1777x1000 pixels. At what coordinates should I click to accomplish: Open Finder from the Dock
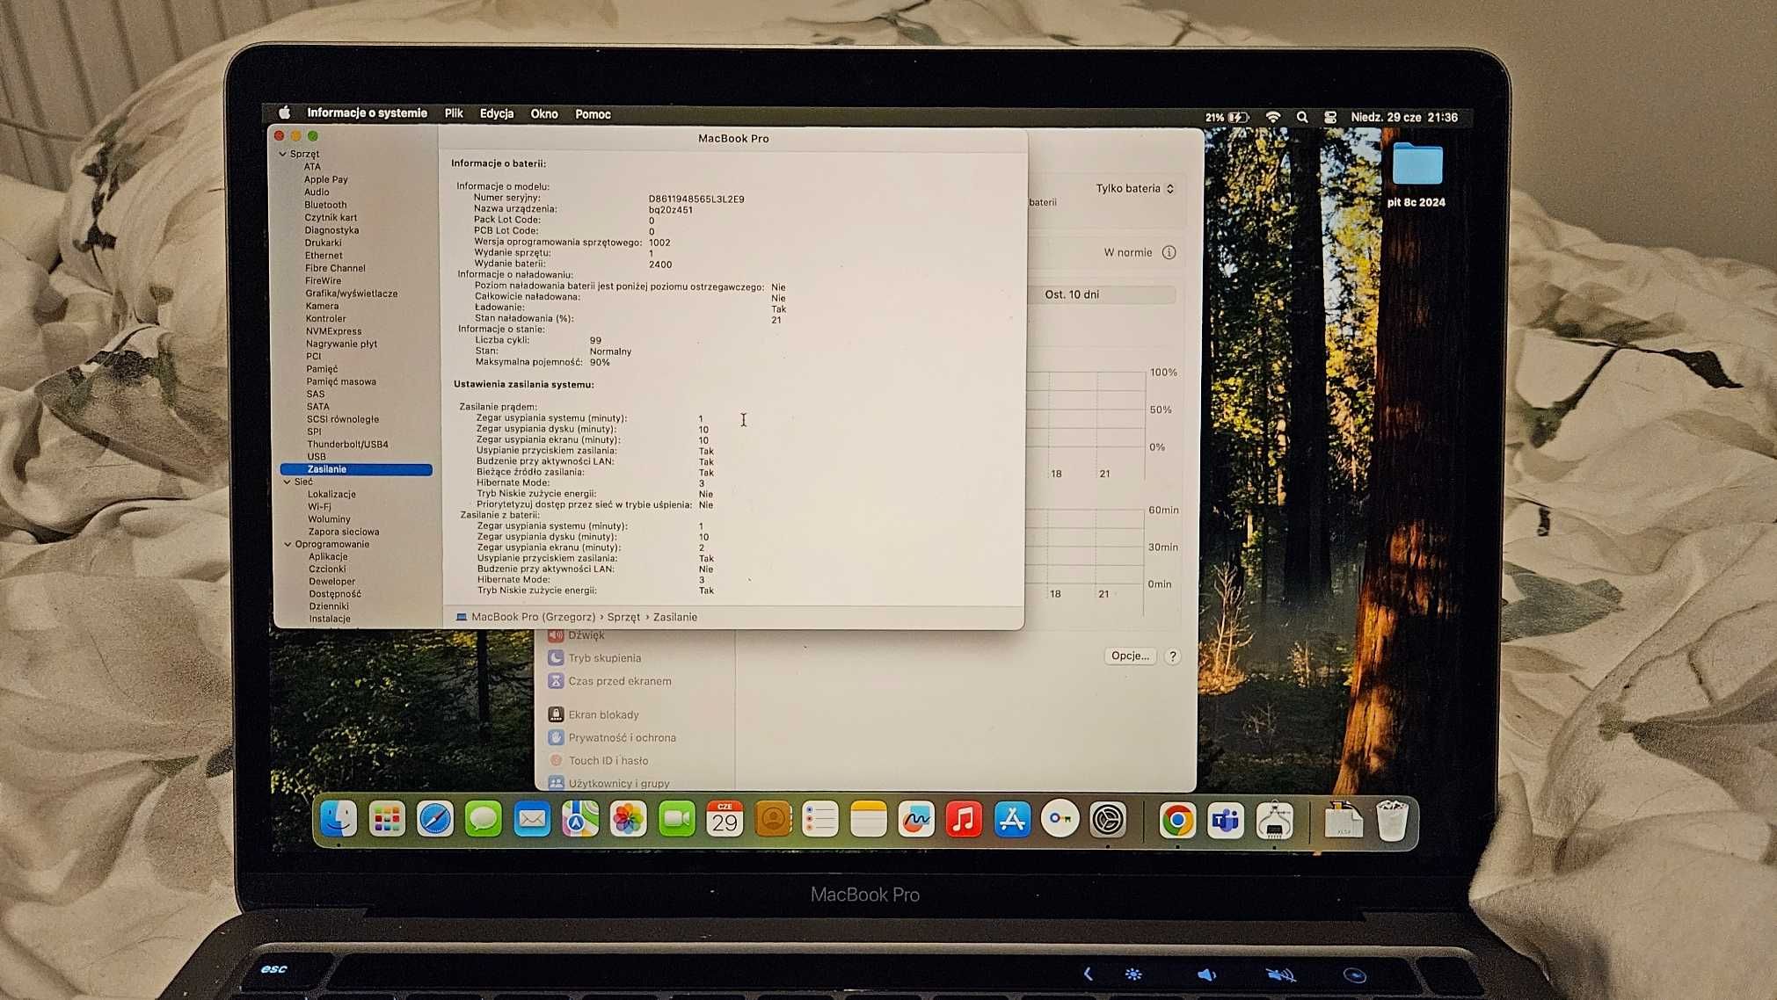[x=339, y=820]
